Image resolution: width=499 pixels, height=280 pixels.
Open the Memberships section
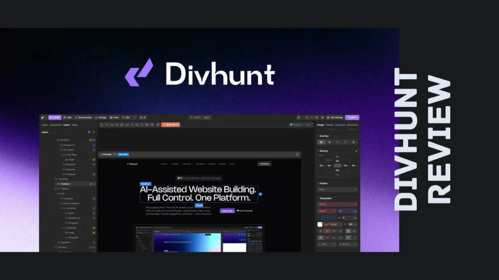pos(83,118)
